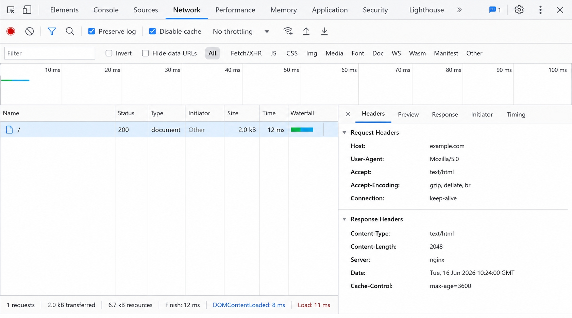The height and width of the screenshot is (318, 572).
Task: Sort by the Time column header
Action: tap(273, 113)
